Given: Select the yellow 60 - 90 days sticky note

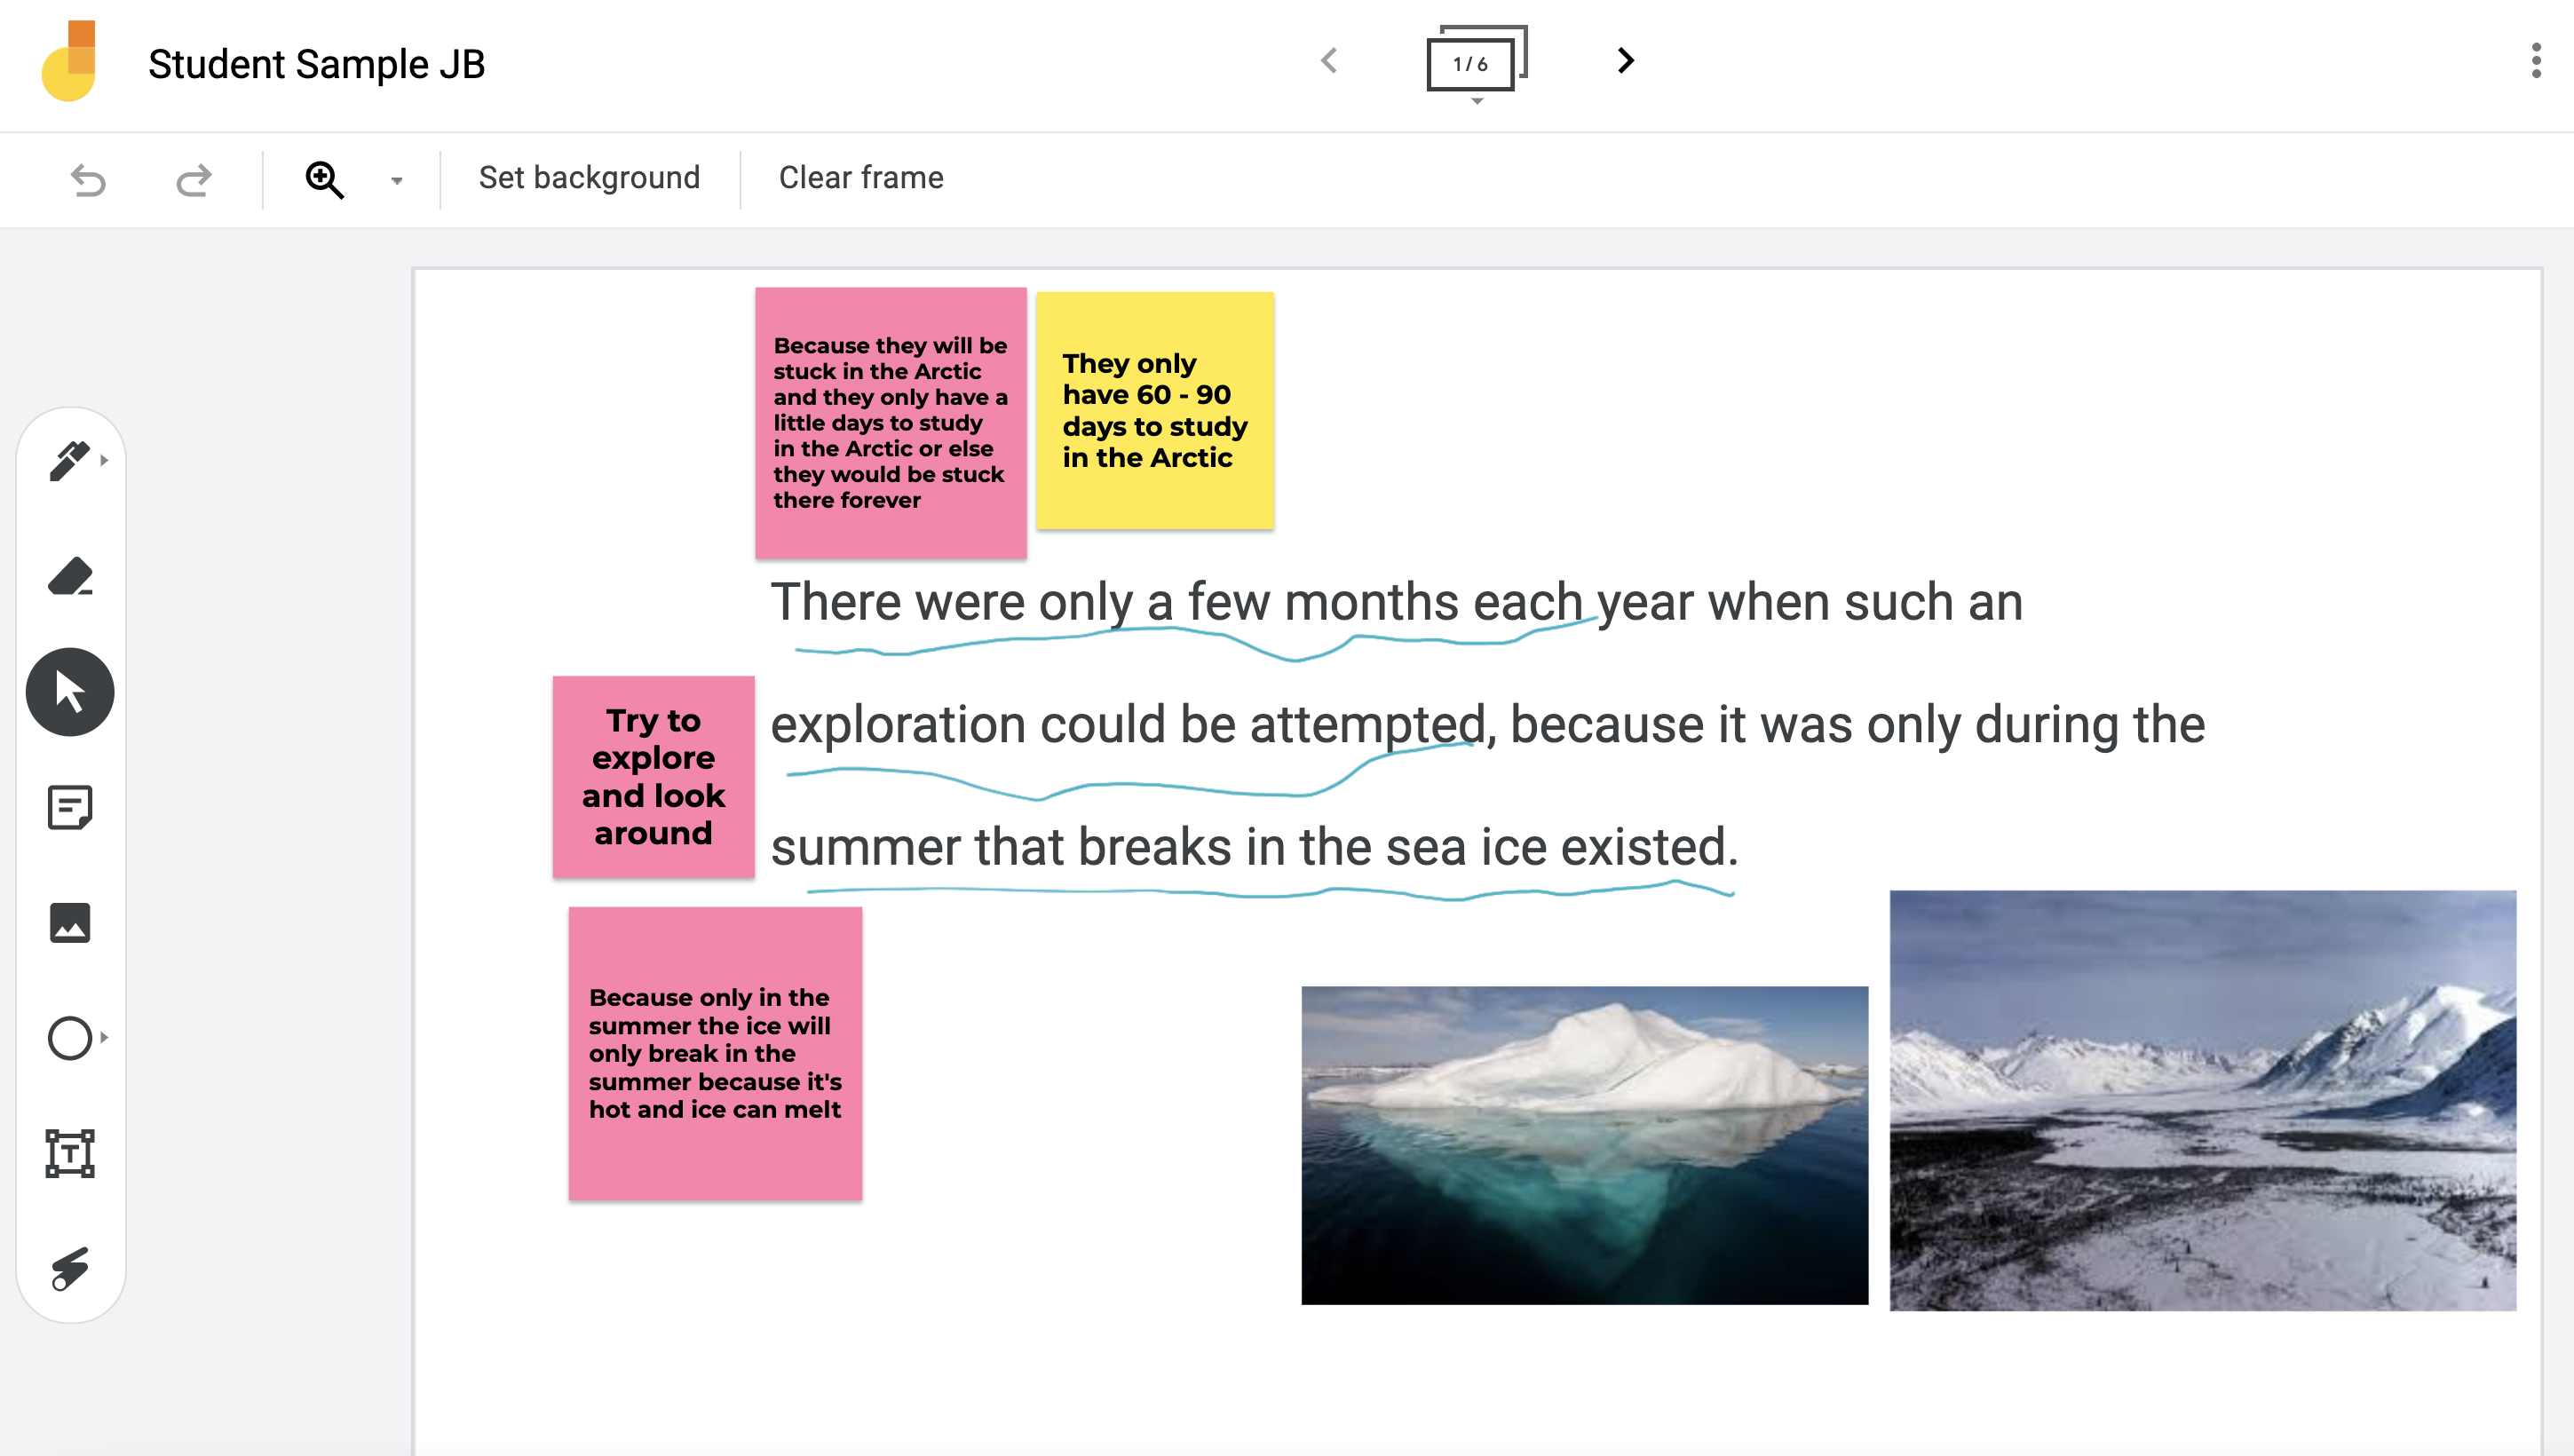Looking at the screenshot, I should 1154,410.
